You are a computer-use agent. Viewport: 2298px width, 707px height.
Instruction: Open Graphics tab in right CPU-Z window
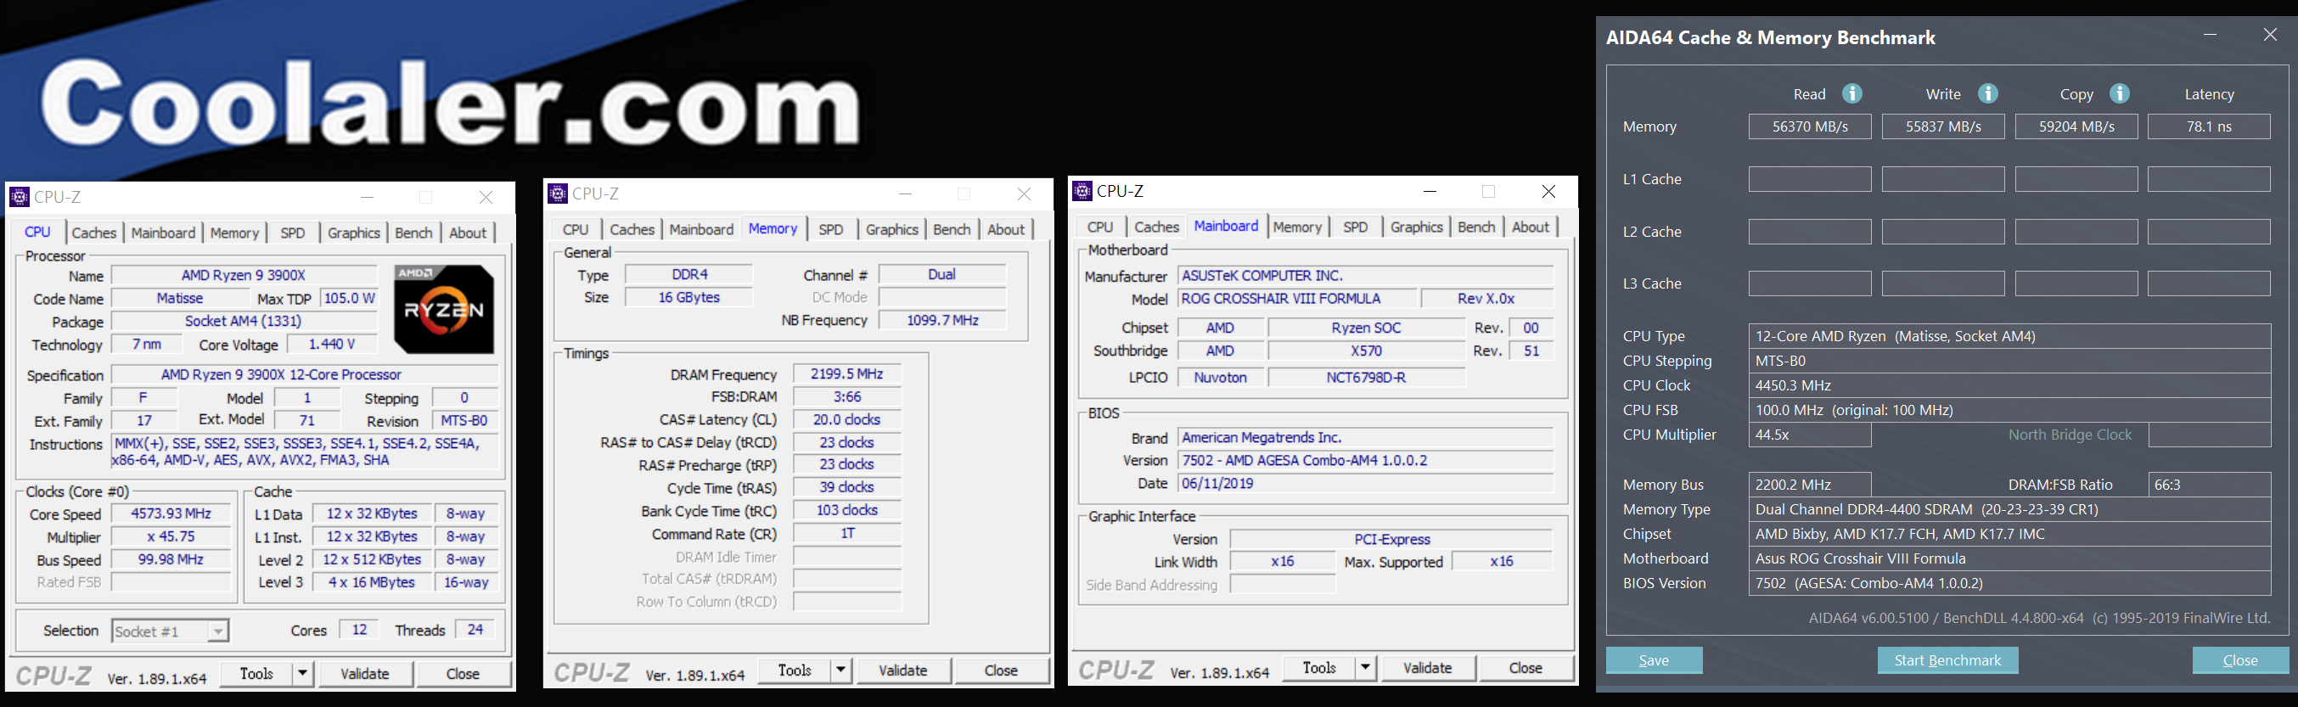[x=1417, y=227]
